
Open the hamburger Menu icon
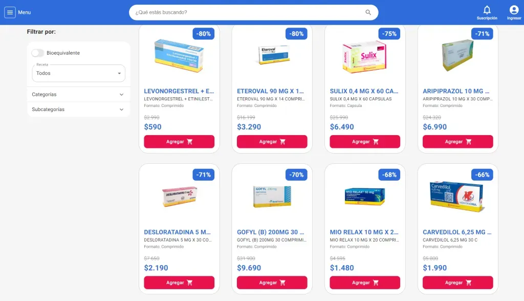(10, 12)
